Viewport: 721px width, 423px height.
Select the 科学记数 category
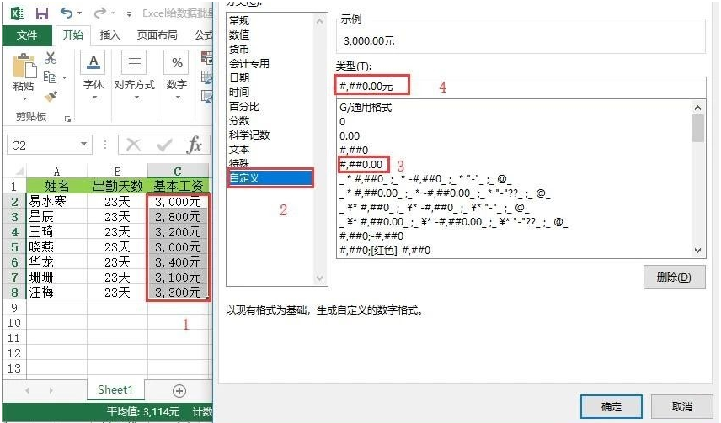[x=249, y=135]
